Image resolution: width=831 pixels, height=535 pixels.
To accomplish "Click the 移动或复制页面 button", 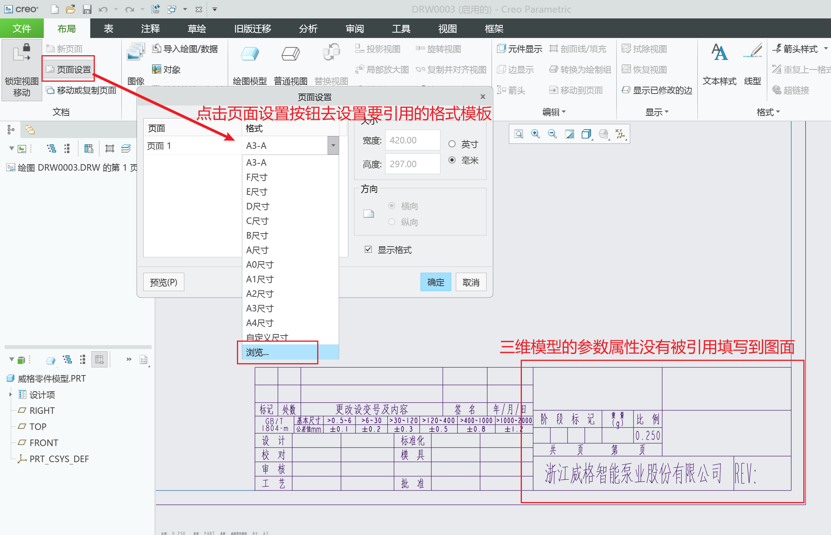I will [81, 90].
